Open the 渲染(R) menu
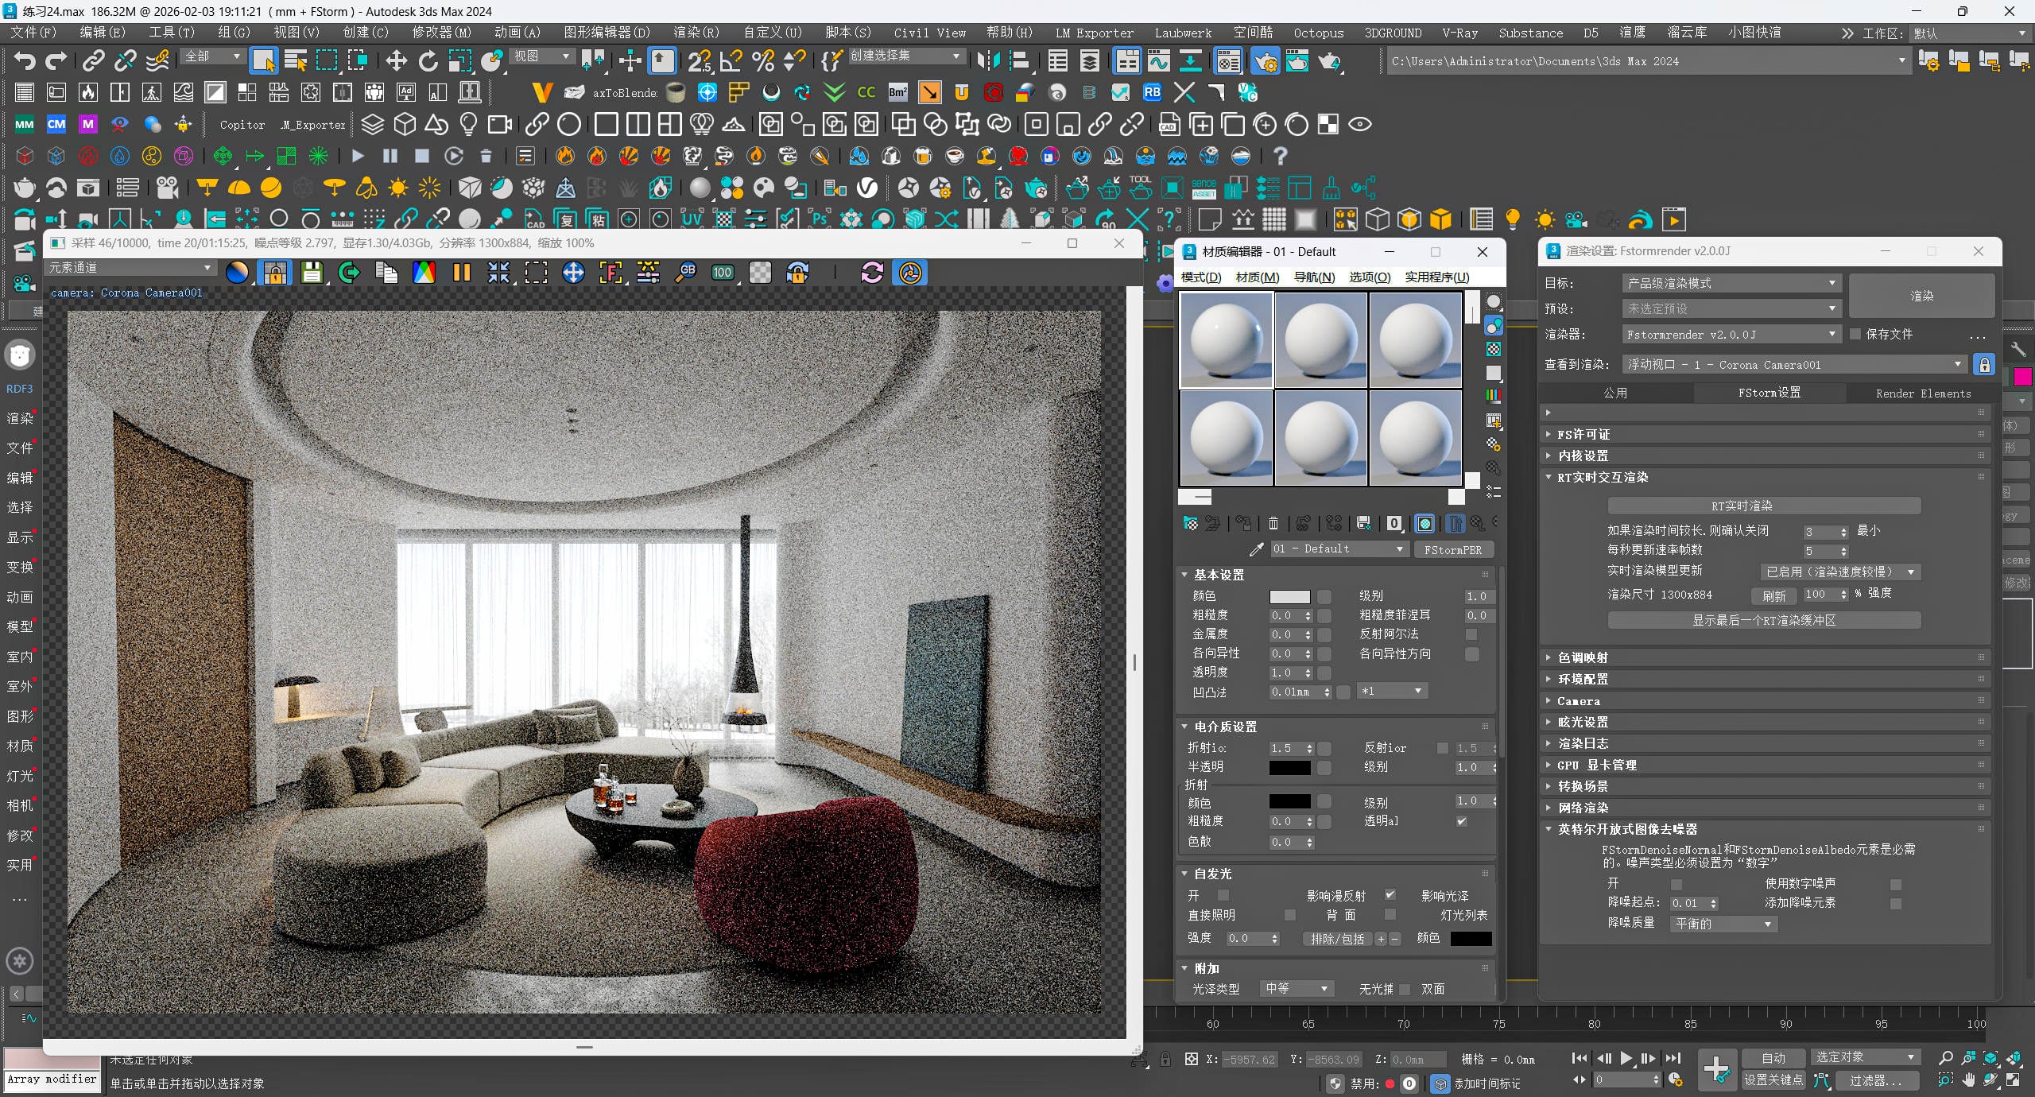 pyautogui.click(x=696, y=33)
